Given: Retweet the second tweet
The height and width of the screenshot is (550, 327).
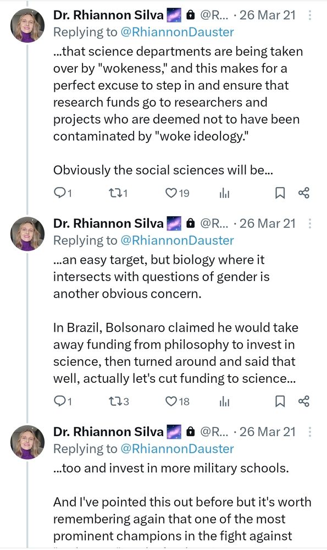Looking at the screenshot, I should click(115, 402).
